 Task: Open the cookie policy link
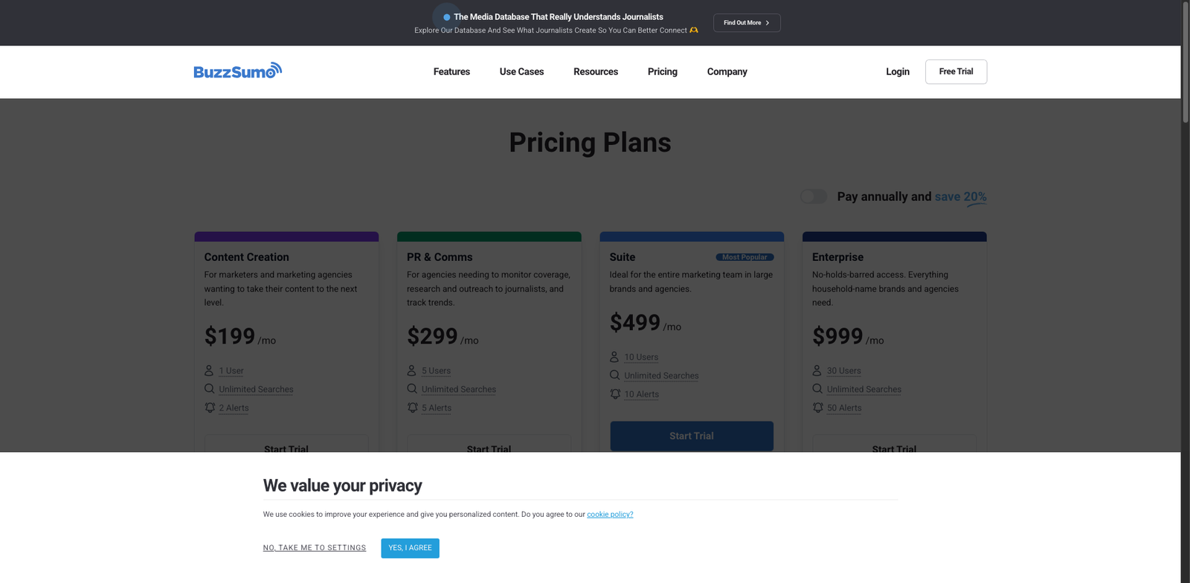610,515
